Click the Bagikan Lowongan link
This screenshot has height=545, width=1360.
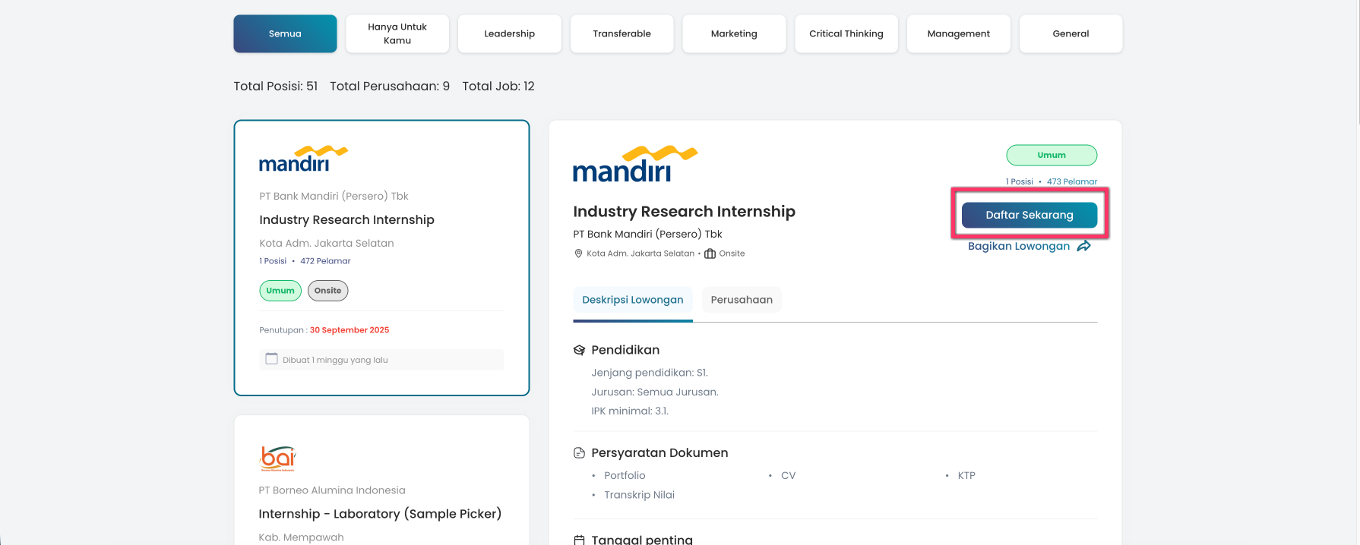pos(1018,246)
